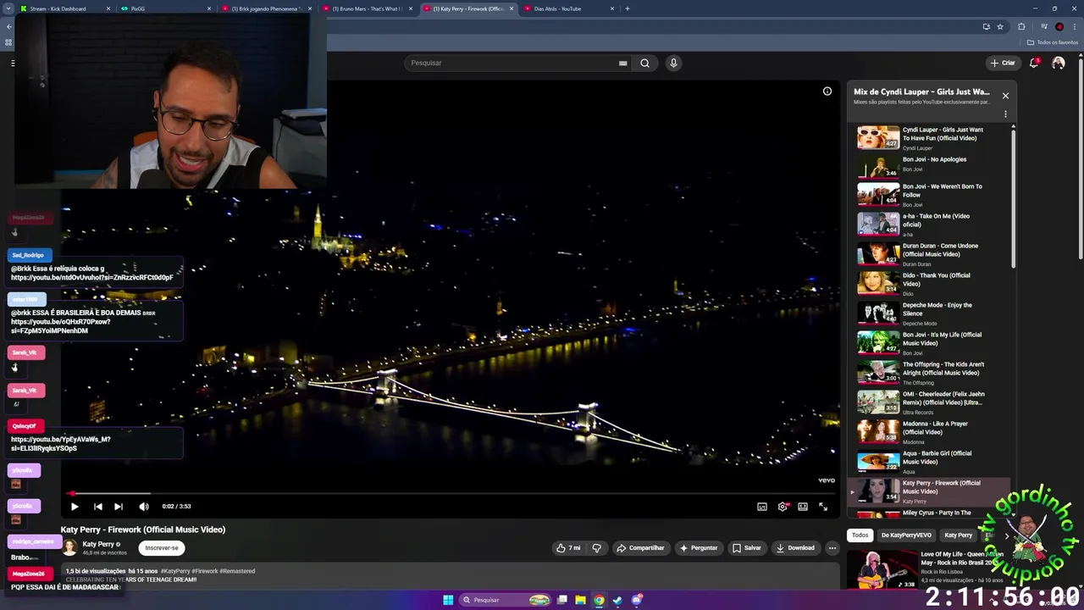Save the video with Salvar
This screenshot has width=1084, height=610.
click(x=747, y=548)
